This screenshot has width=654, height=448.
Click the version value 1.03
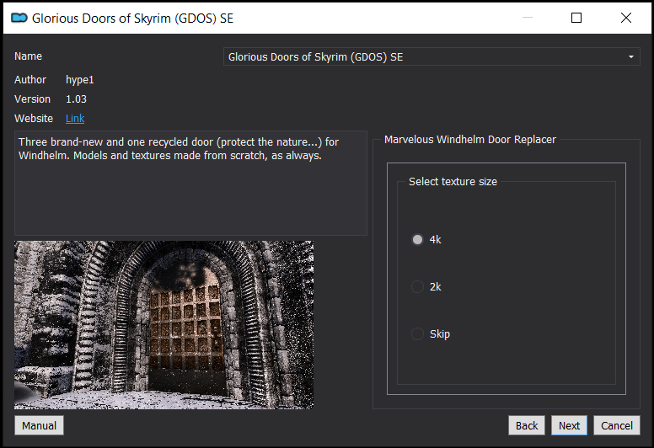(77, 99)
